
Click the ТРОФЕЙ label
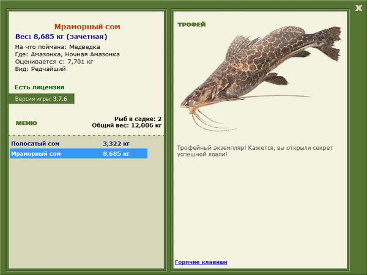point(191,24)
